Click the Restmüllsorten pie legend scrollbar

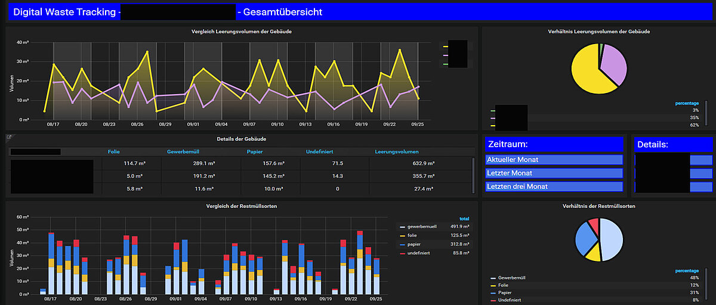coord(707,287)
